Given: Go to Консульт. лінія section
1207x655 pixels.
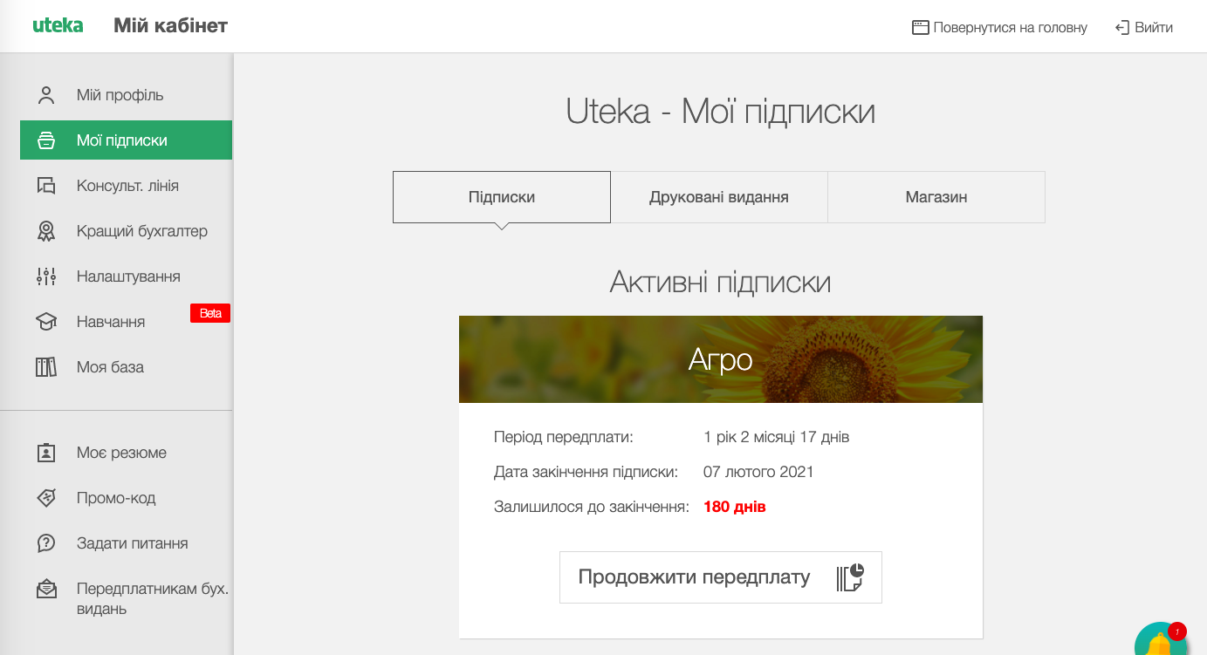Looking at the screenshot, I should pyautogui.click(x=126, y=186).
